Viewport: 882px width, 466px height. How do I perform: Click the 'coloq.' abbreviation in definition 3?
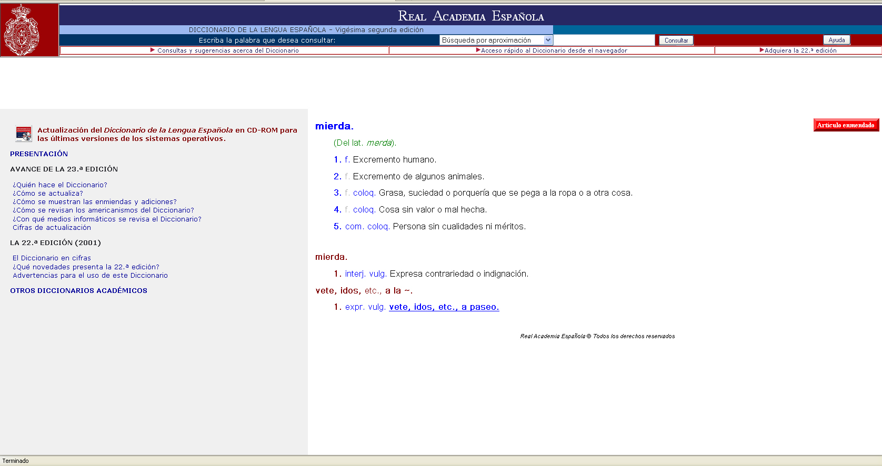pyautogui.click(x=364, y=193)
